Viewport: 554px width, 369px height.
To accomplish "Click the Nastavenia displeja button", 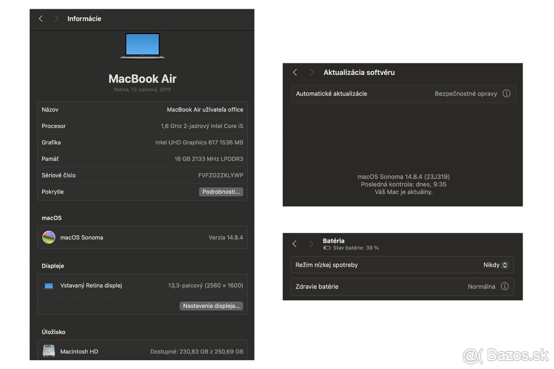I will [211, 306].
